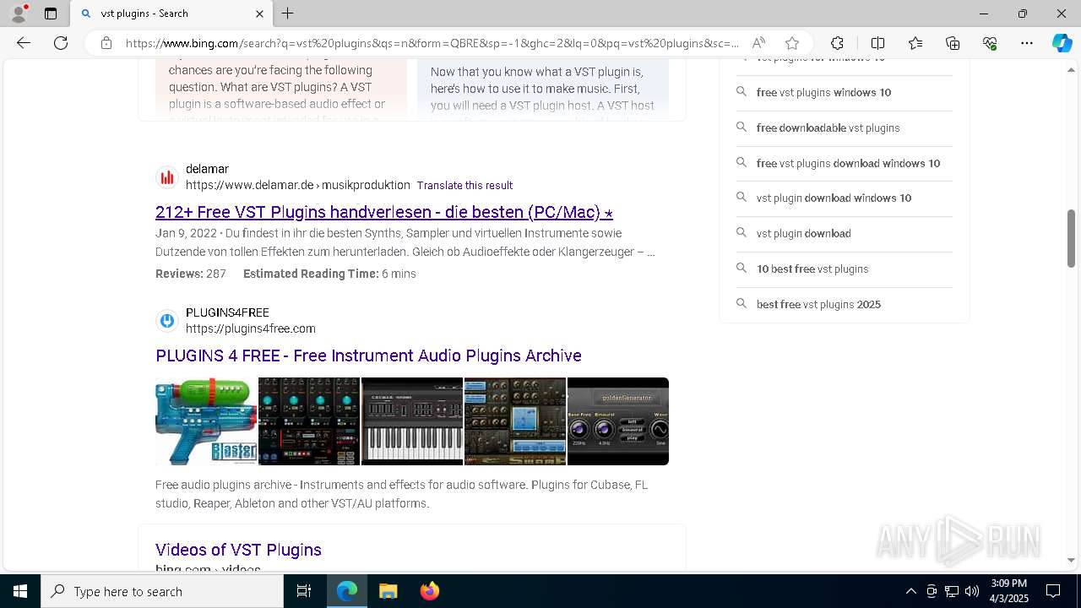Viewport: 1081px width, 608px height.
Task: Open the Favorites list icon
Action: click(915, 43)
